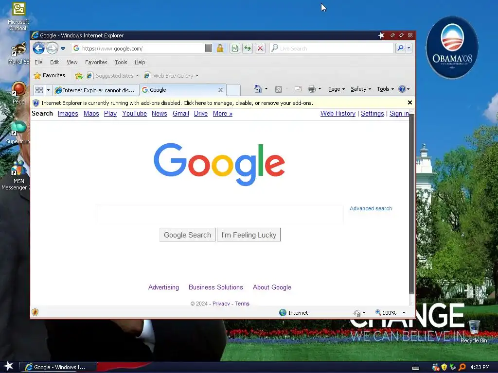Click the blue Help question mark icon
This screenshot has width=498, height=373.
[x=402, y=89]
